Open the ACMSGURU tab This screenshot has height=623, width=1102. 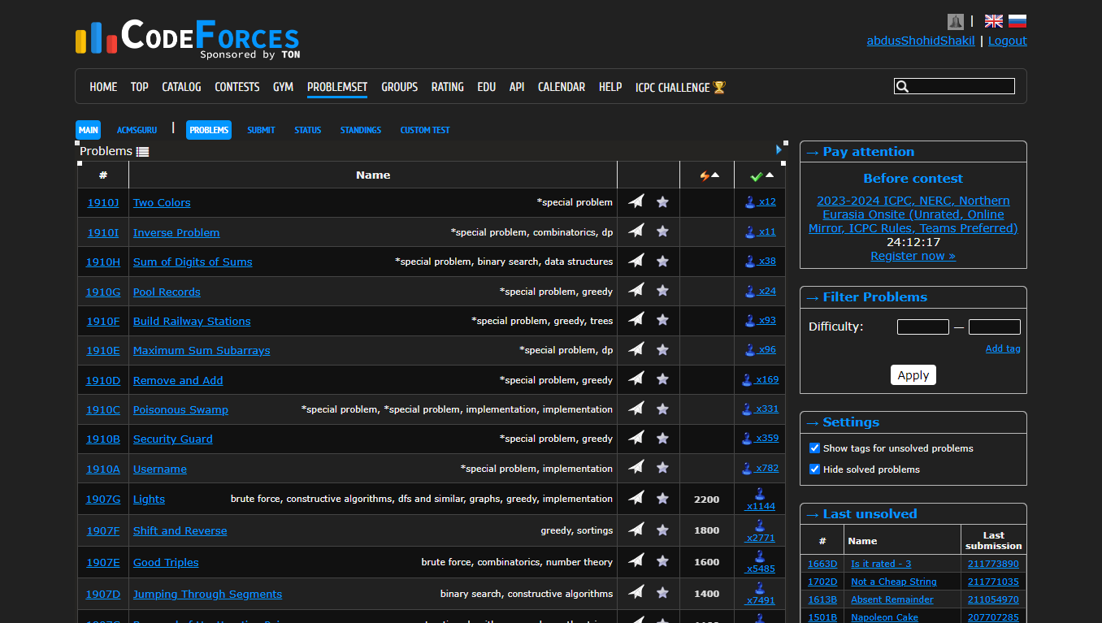point(137,130)
